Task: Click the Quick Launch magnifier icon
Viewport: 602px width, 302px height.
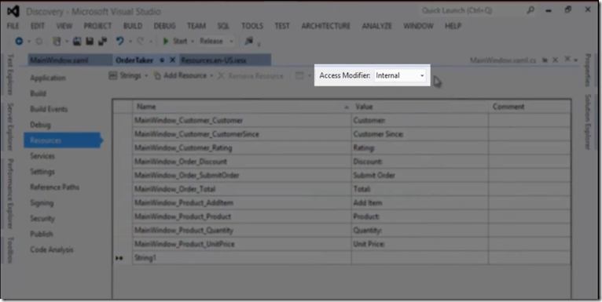Action: click(x=530, y=10)
